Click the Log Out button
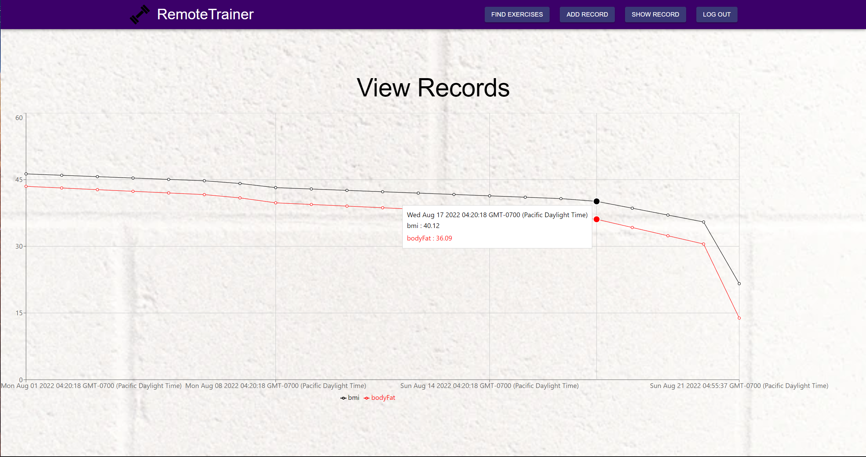The height and width of the screenshot is (457, 866). tap(717, 15)
